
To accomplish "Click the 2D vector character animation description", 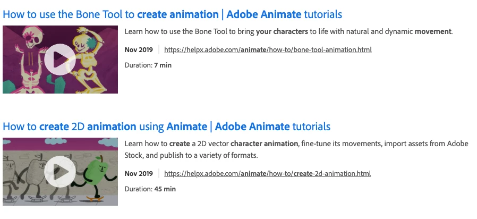I will (x=296, y=149).
